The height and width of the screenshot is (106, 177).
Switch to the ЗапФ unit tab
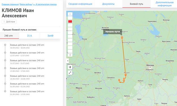(50, 36)
